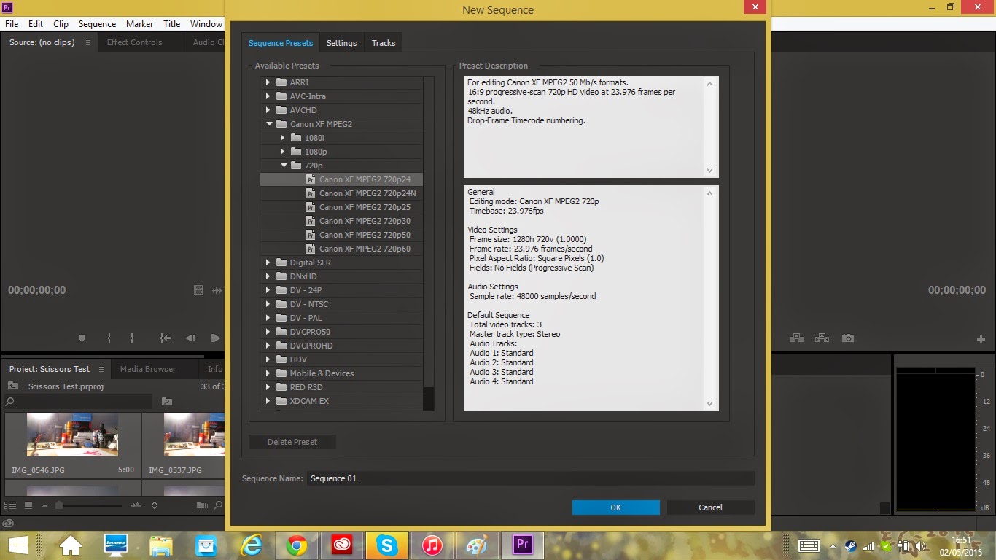The height and width of the screenshot is (560, 996).
Task: Select IMG_0546.JPG thumbnail
Action: click(72, 435)
